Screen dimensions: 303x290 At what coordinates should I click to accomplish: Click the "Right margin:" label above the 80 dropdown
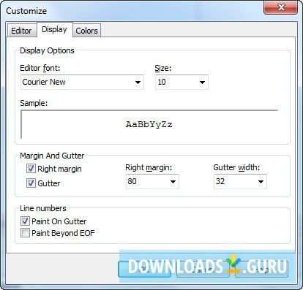pyautogui.click(x=149, y=167)
